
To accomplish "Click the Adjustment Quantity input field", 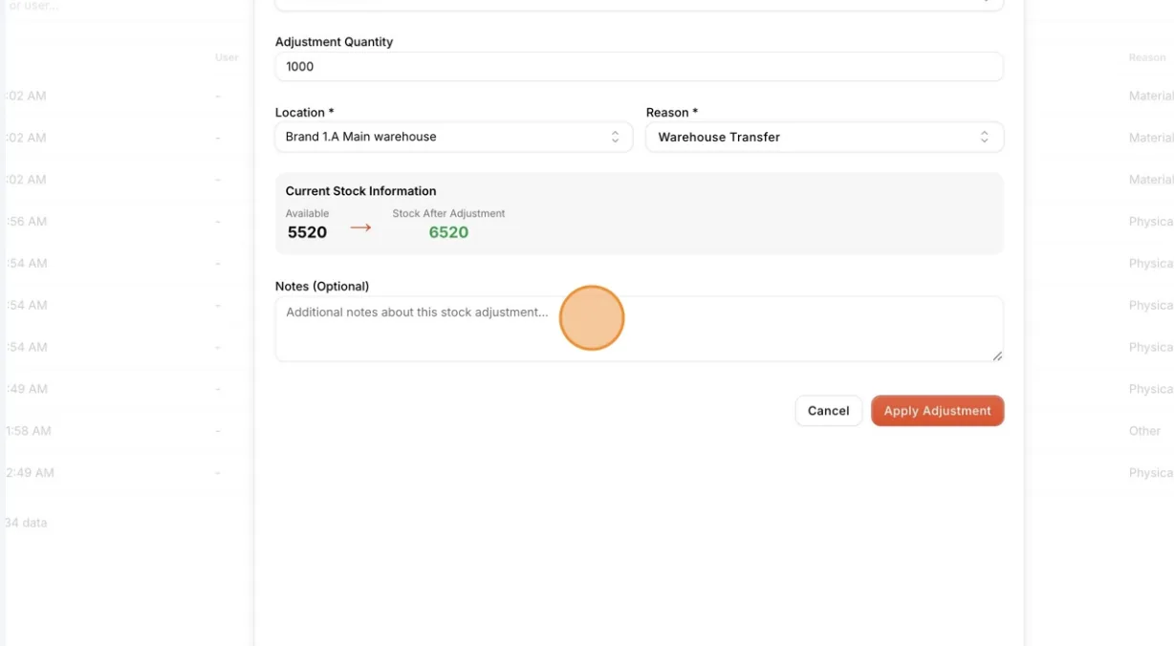I will click(x=639, y=67).
